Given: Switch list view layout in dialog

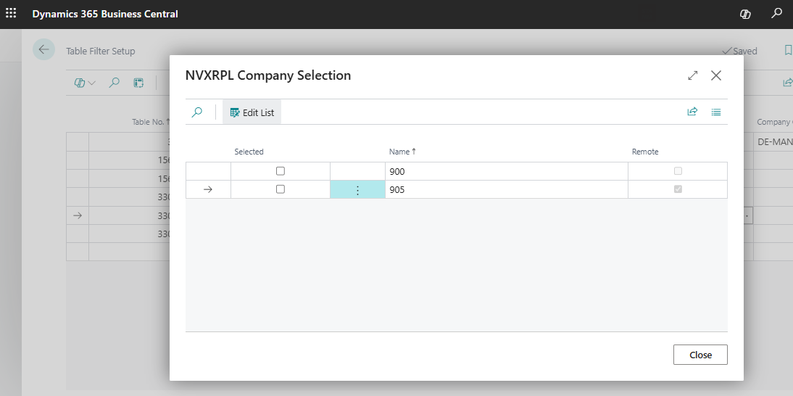Looking at the screenshot, I should click(x=716, y=112).
